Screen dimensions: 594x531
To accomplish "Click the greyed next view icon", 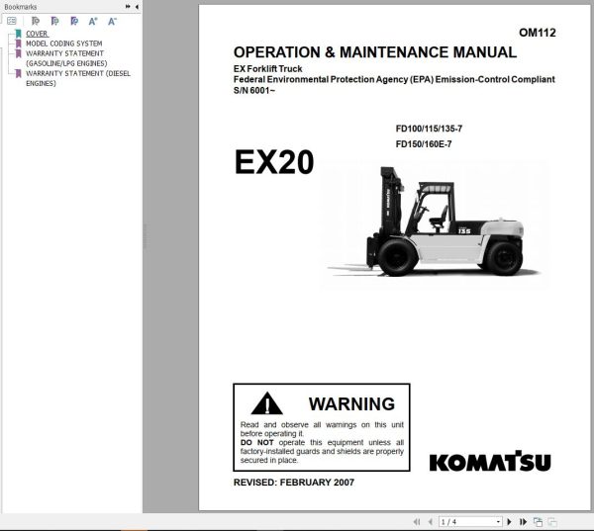I will (552, 522).
